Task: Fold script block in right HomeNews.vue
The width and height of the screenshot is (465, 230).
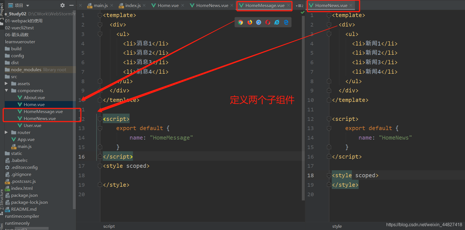Action: [329, 119]
